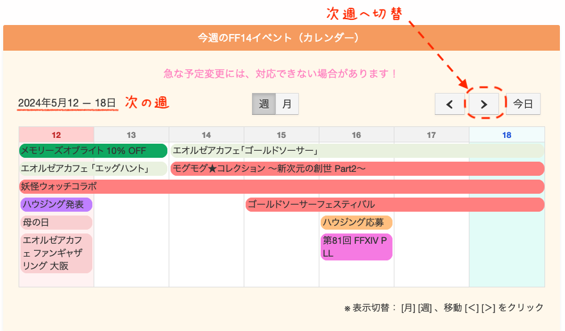Click the date range 2024年5月12 — 18日
Image resolution: width=565 pixels, height=331 pixels.
point(67,103)
